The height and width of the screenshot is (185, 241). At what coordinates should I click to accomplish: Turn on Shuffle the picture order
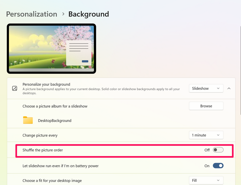(218, 150)
